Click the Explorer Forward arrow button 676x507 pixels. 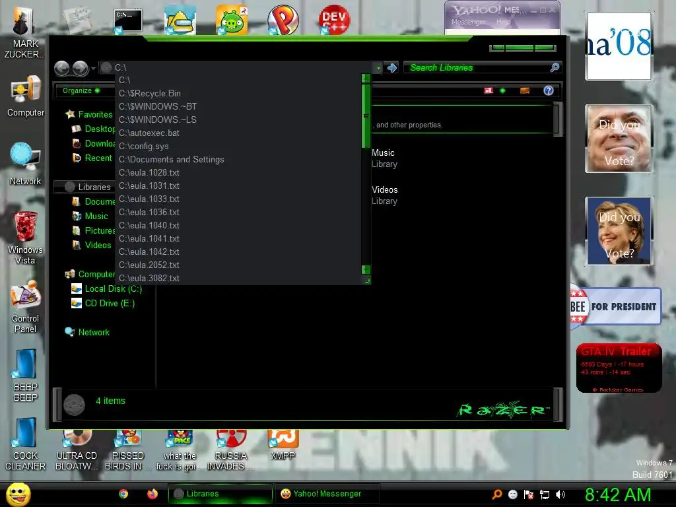pos(81,68)
